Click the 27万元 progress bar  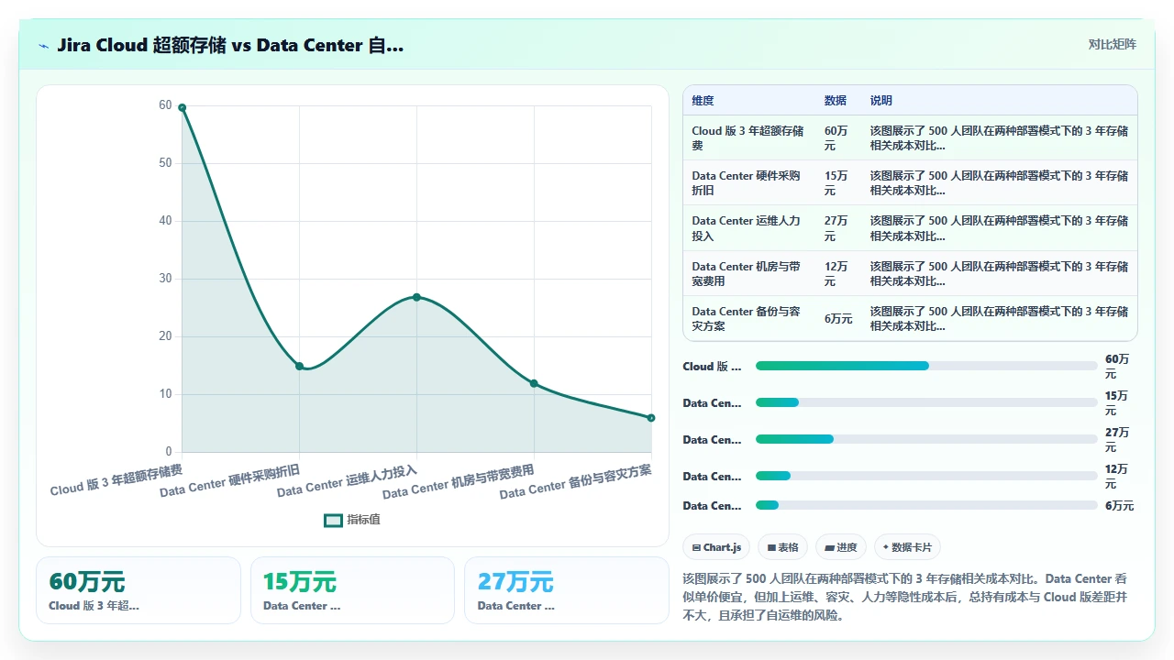[926, 439]
